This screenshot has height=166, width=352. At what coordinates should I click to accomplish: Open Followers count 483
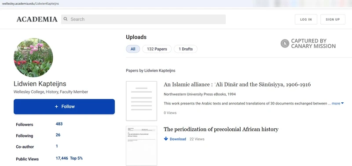(59, 124)
